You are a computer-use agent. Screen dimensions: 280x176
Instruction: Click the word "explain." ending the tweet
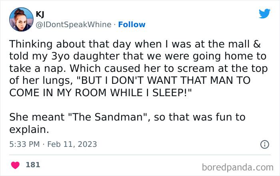(28, 129)
